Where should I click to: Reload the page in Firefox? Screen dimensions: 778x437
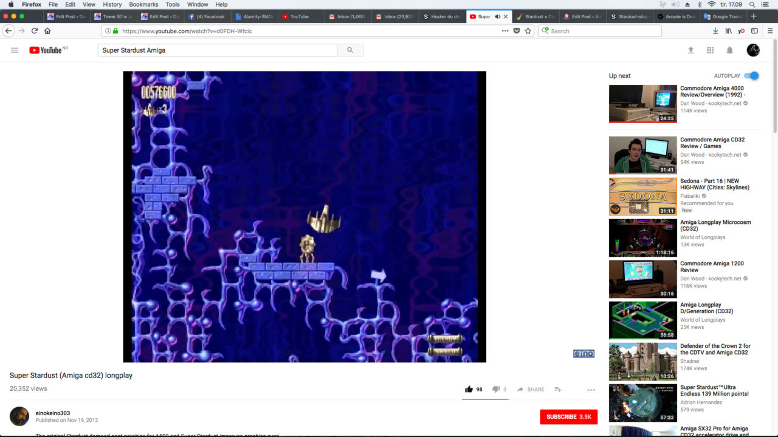[34, 31]
